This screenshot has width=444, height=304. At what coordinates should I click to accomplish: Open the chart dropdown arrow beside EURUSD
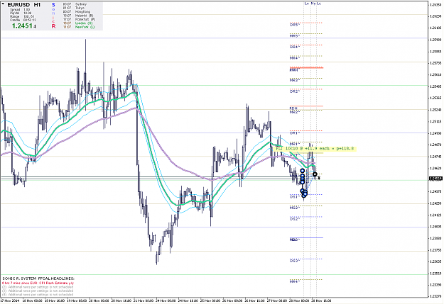point(3,4)
